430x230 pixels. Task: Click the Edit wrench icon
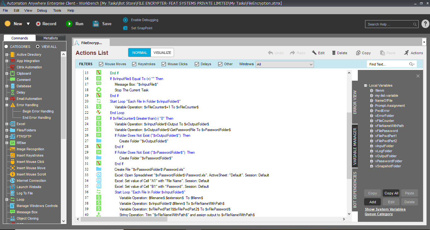coord(314,53)
